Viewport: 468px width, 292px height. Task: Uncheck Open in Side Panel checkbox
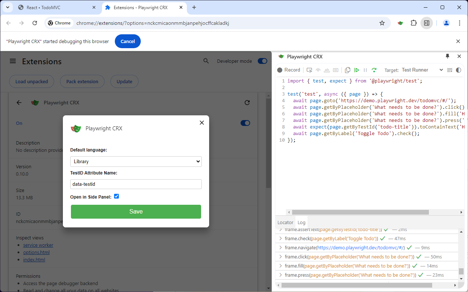point(117,196)
